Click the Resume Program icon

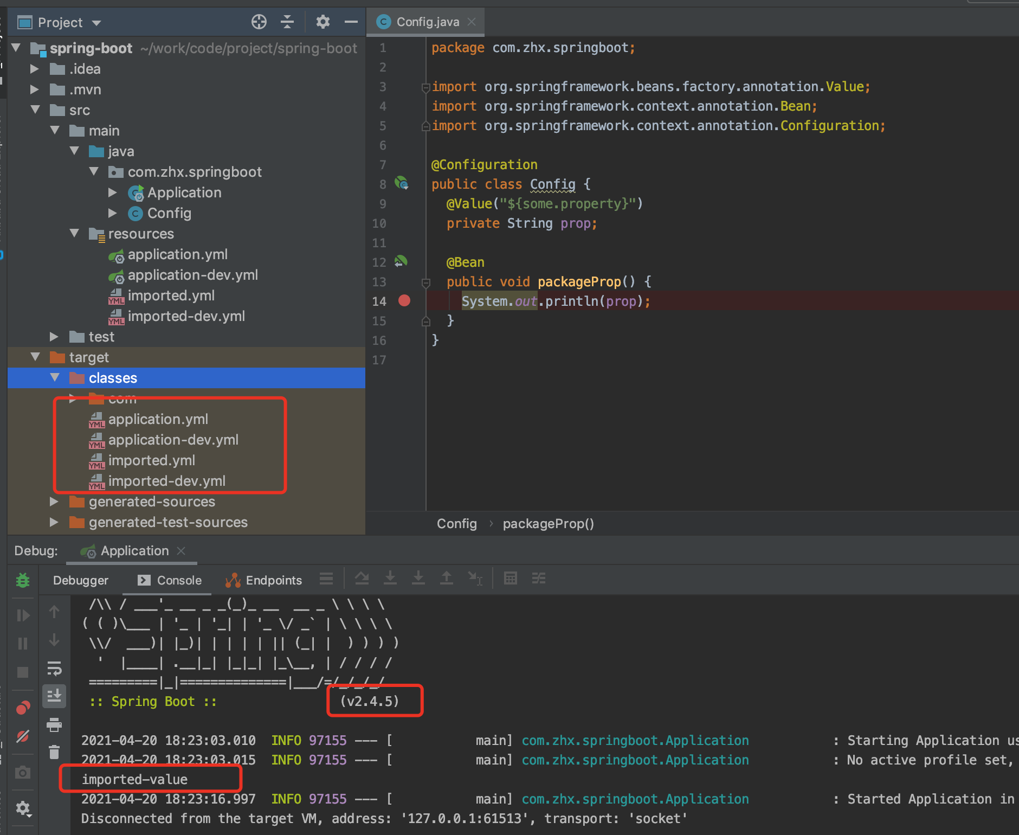[x=23, y=615]
